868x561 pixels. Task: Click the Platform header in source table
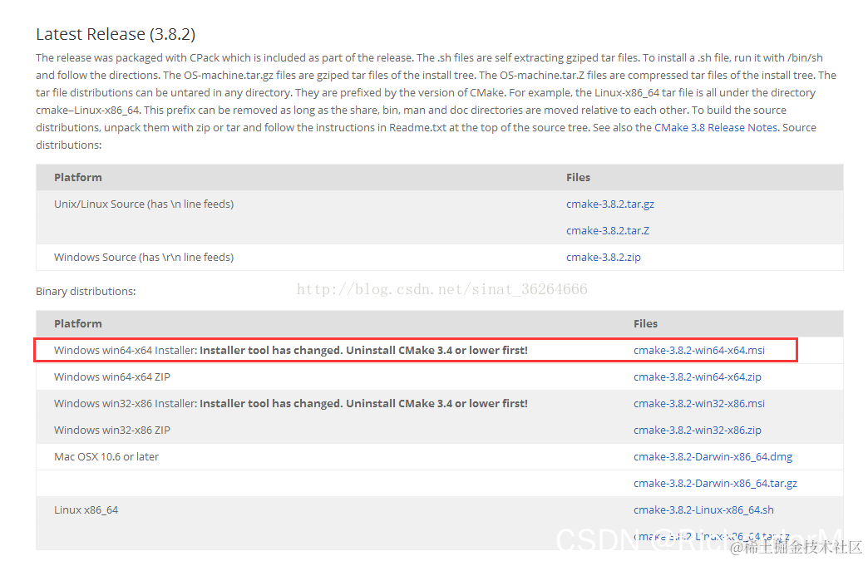78,178
